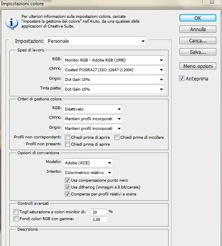The height and width of the screenshot is (246, 222).
Task: Confirm settings with the OK button
Action: pos(198,18)
